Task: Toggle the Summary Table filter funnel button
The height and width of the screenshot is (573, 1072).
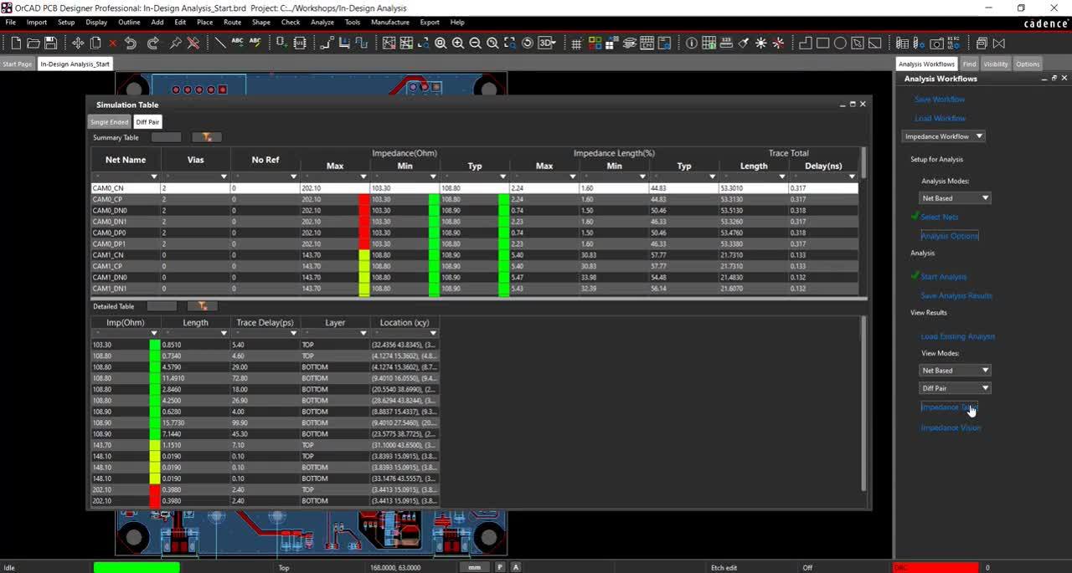Action: click(x=207, y=137)
